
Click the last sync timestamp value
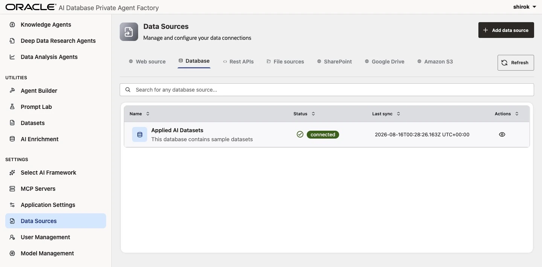point(422,134)
